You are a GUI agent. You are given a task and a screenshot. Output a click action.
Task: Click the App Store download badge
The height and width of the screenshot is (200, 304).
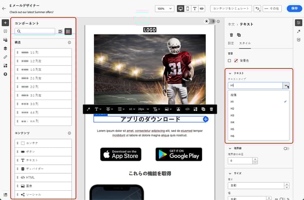coord(121,154)
